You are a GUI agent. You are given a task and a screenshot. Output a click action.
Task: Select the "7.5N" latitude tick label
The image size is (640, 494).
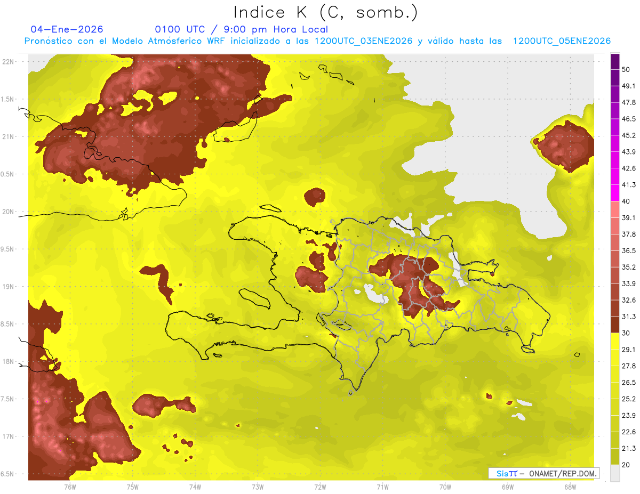pyautogui.click(x=8, y=399)
